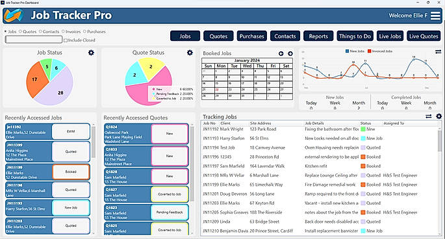Select the Jobs search radio button
Image resolution: width=445 pixels, height=239 pixels.
coord(6,31)
